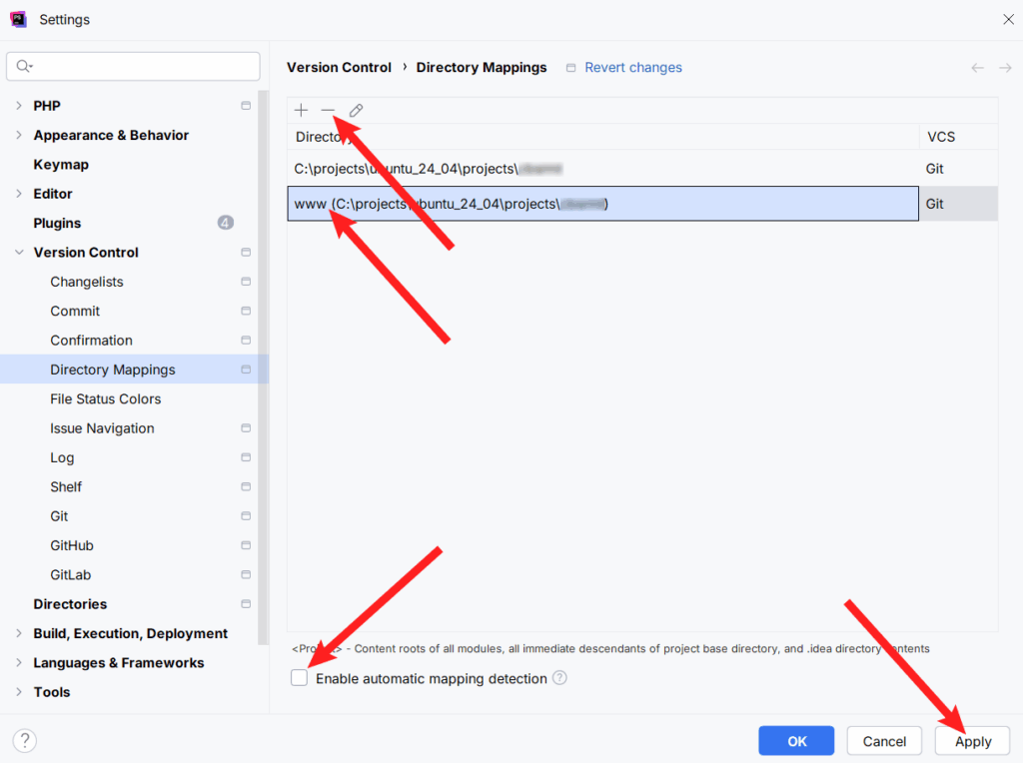Click the minus icon to remove mapping
This screenshot has width=1023, height=763.
point(328,110)
